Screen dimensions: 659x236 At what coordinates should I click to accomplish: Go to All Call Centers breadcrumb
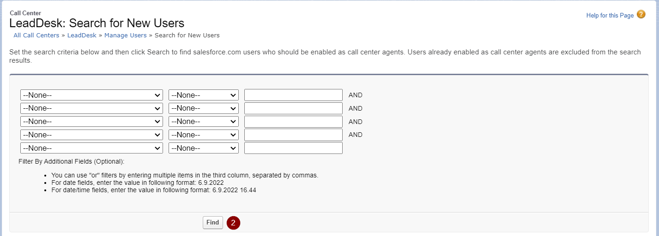pyautogui.click(x=36, y=35)
